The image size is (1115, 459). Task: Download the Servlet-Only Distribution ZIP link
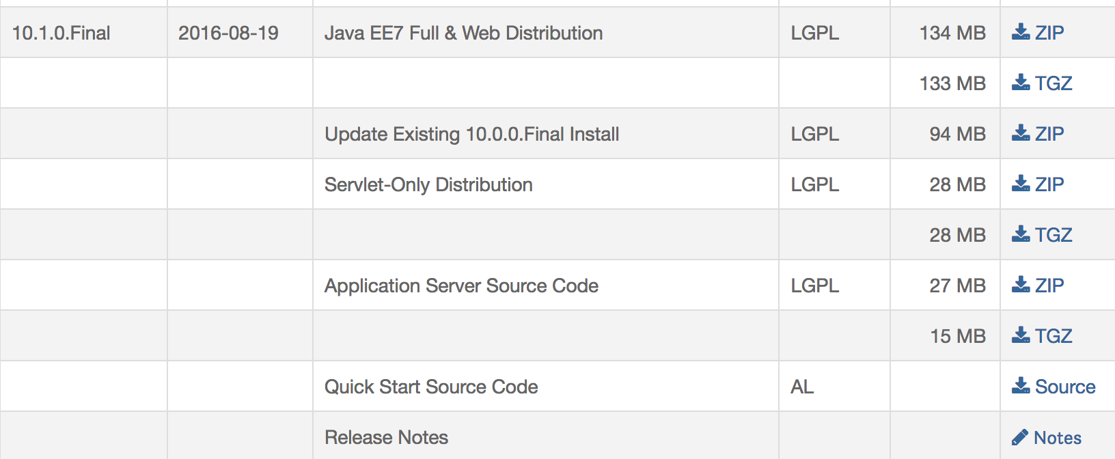(1049, 184)
